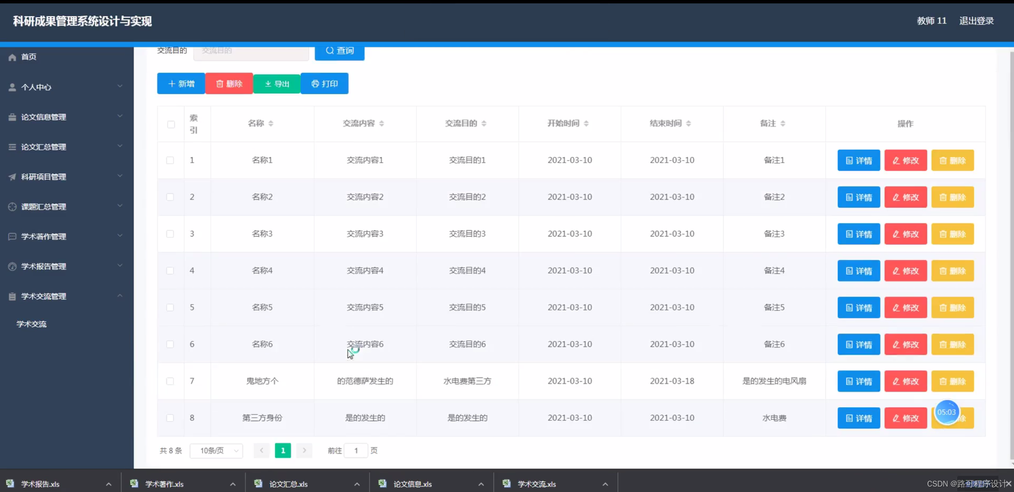
Task: Click the home icon beside 首页
Action: [x=12, y=57]
